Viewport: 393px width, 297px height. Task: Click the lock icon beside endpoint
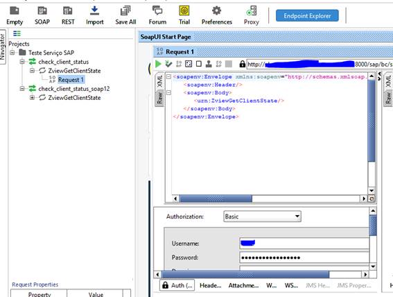(x=242, y=64)
